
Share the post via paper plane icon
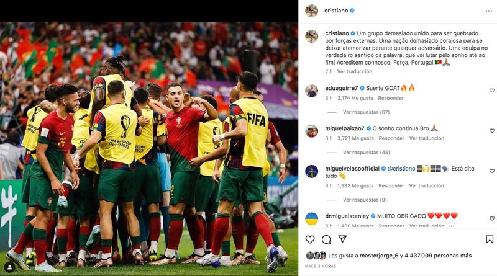(x=342, y=239)
